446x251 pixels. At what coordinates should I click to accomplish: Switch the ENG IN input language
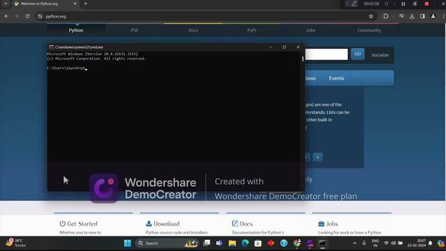pos(375,243)
